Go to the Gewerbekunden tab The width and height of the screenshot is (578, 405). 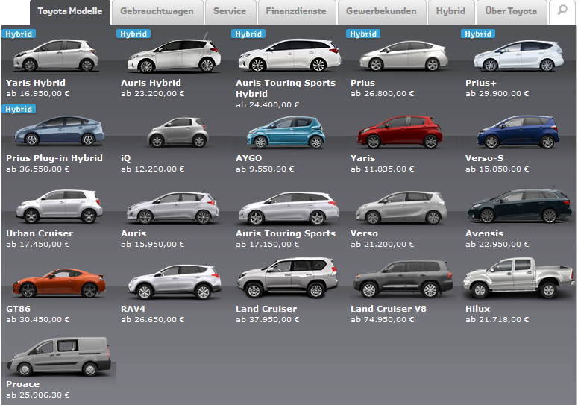point(381,12)
